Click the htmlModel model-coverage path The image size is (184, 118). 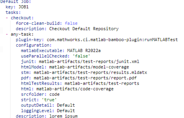pyautogui.click(x=89, y=67)
